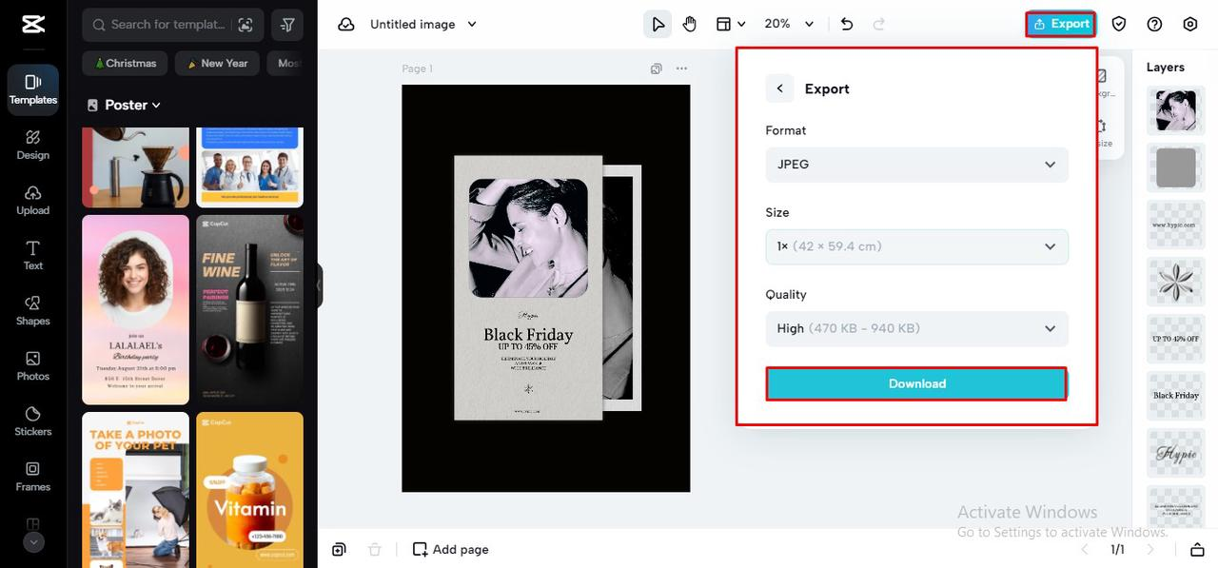
Task: Open the Templates sidebar panel
Action: (33, 89)
